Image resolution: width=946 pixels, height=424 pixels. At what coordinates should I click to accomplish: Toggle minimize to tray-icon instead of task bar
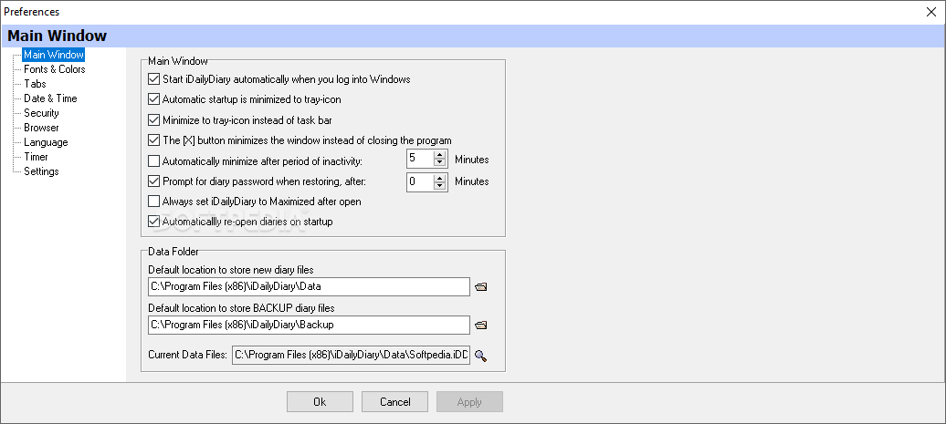(x=153, y=119)
